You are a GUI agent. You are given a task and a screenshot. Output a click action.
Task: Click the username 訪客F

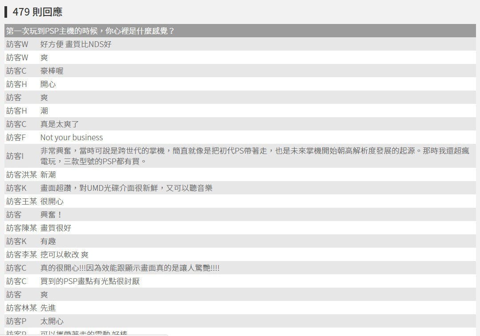click(x=16, y=138)
